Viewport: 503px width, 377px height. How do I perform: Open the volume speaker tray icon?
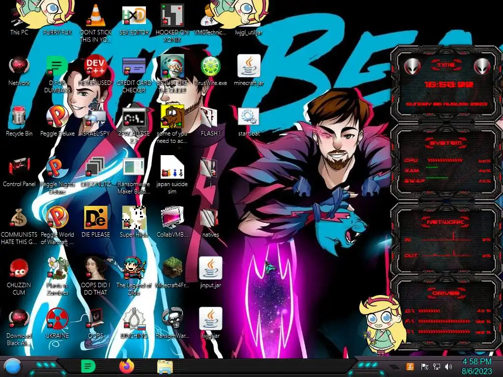point(448,366)
